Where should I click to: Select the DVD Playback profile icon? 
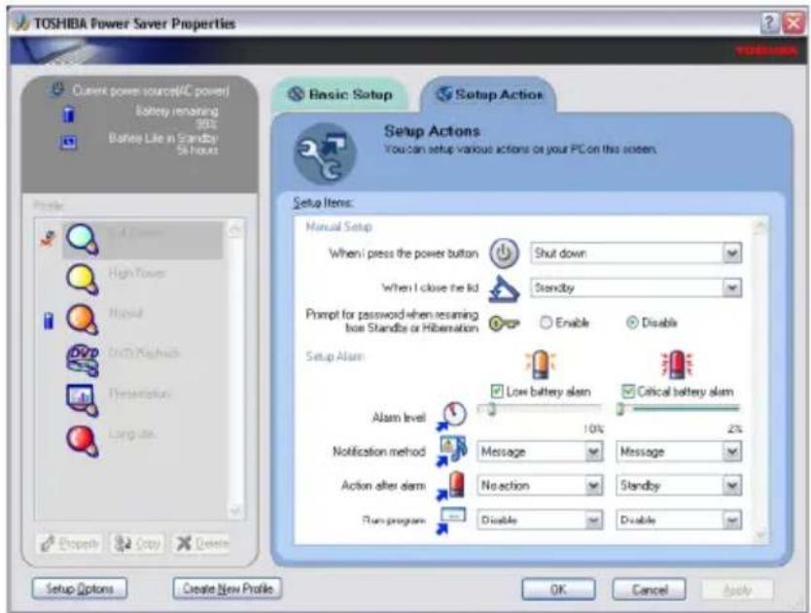[x=83, y=359]
